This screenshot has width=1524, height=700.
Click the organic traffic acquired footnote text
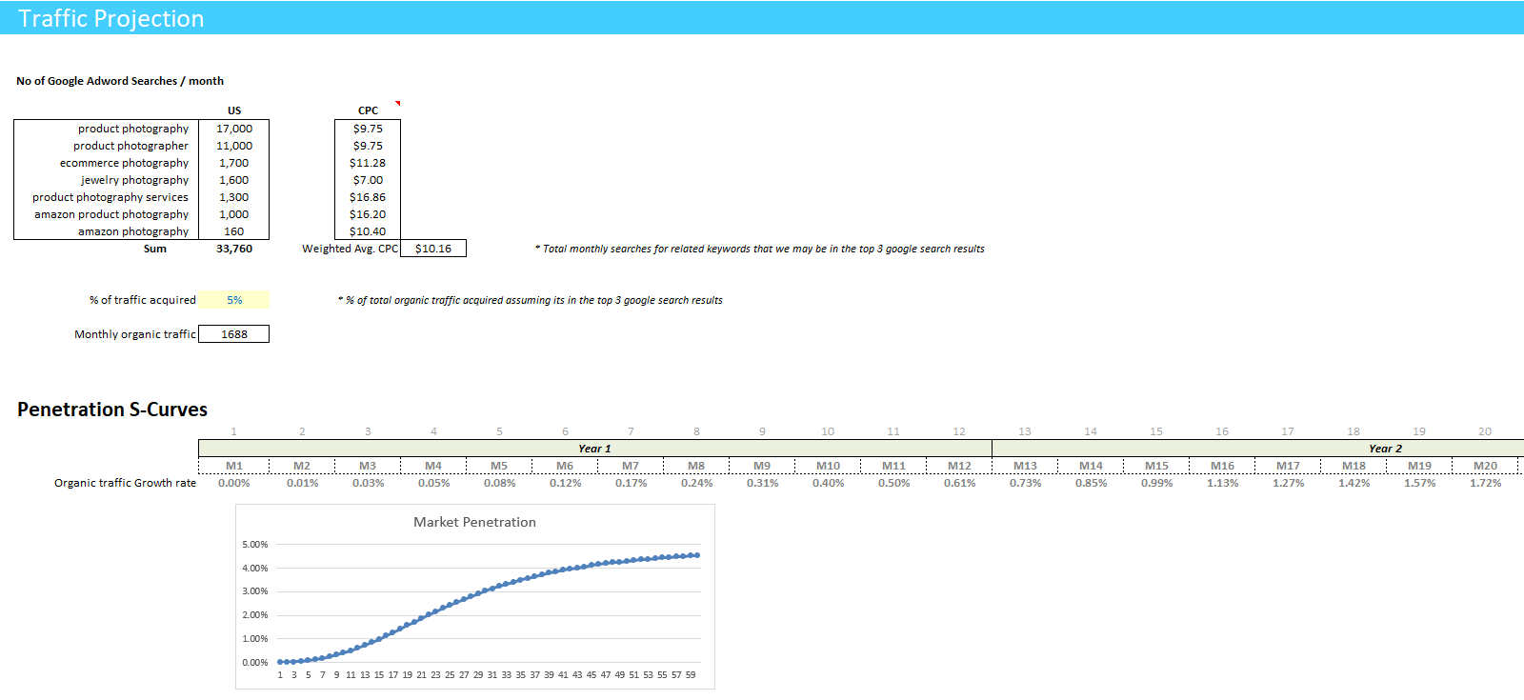coord(531,300)
